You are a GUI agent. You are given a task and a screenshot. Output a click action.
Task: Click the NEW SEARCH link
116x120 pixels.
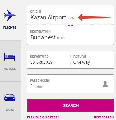(104, 117)
